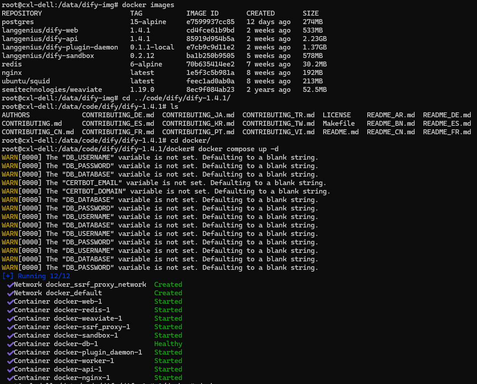Click the file name 'CONTRIBUTING_VI.md'
This screenshot has height=384, width=477.
click(x=279, y=132)
